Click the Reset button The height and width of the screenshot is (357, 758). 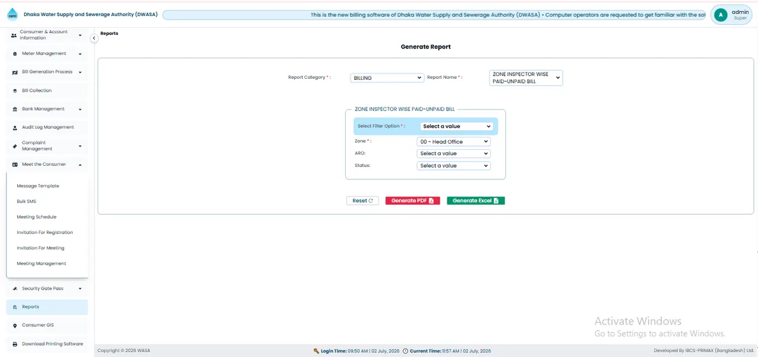(362, 201)
